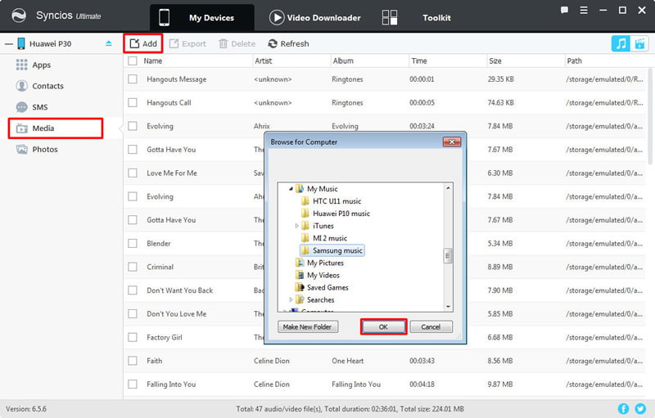Screen dimensions: 655x418
Task: Open the hamburger menu icon
Action: [x=584, y=11]
